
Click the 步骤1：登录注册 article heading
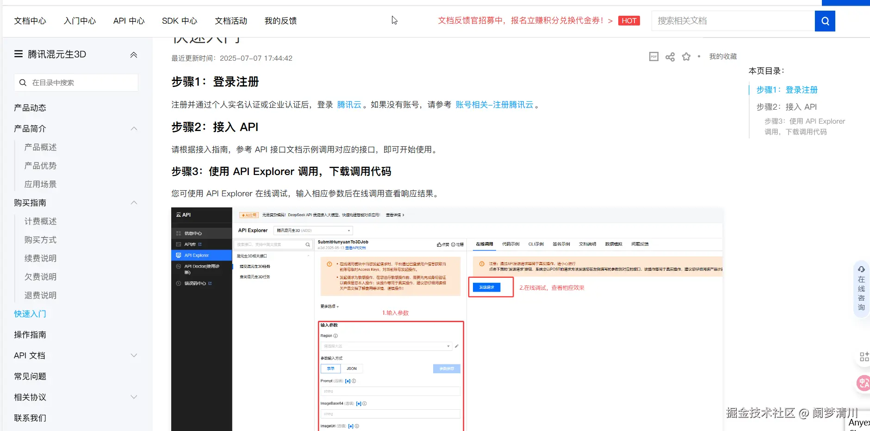[215, 82]
